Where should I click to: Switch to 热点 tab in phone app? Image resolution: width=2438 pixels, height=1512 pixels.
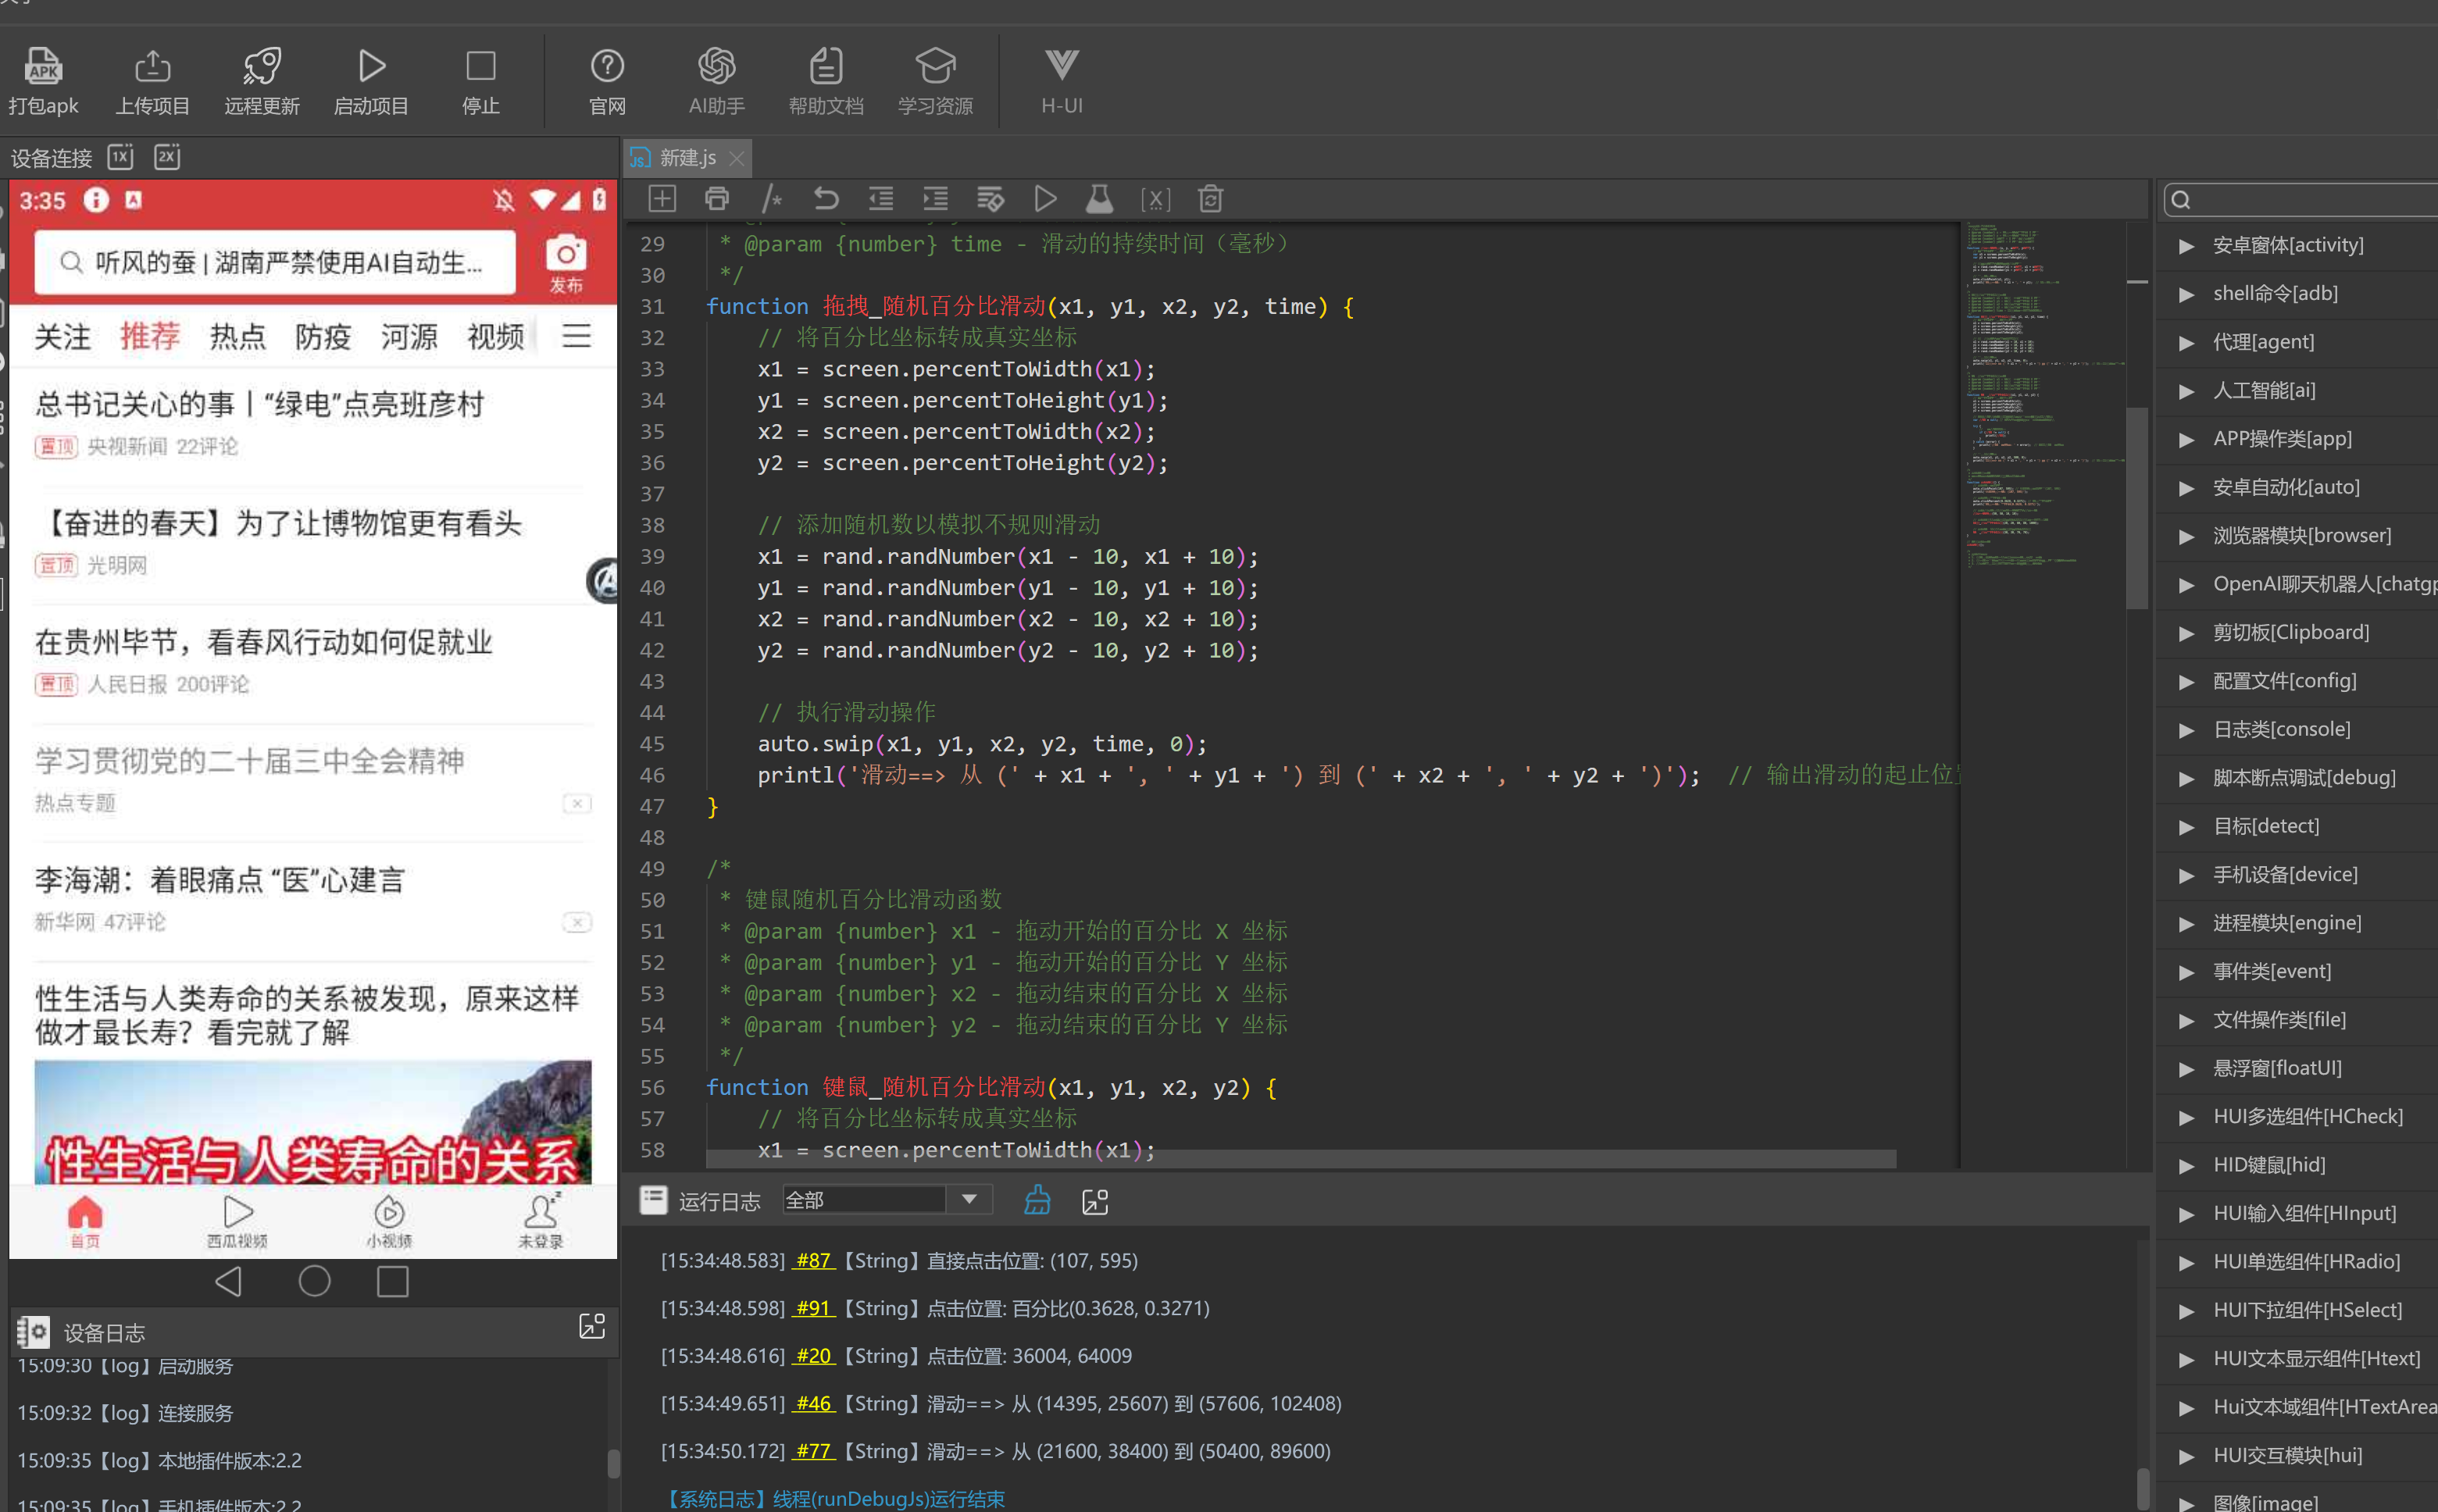[x=237, y=337]
